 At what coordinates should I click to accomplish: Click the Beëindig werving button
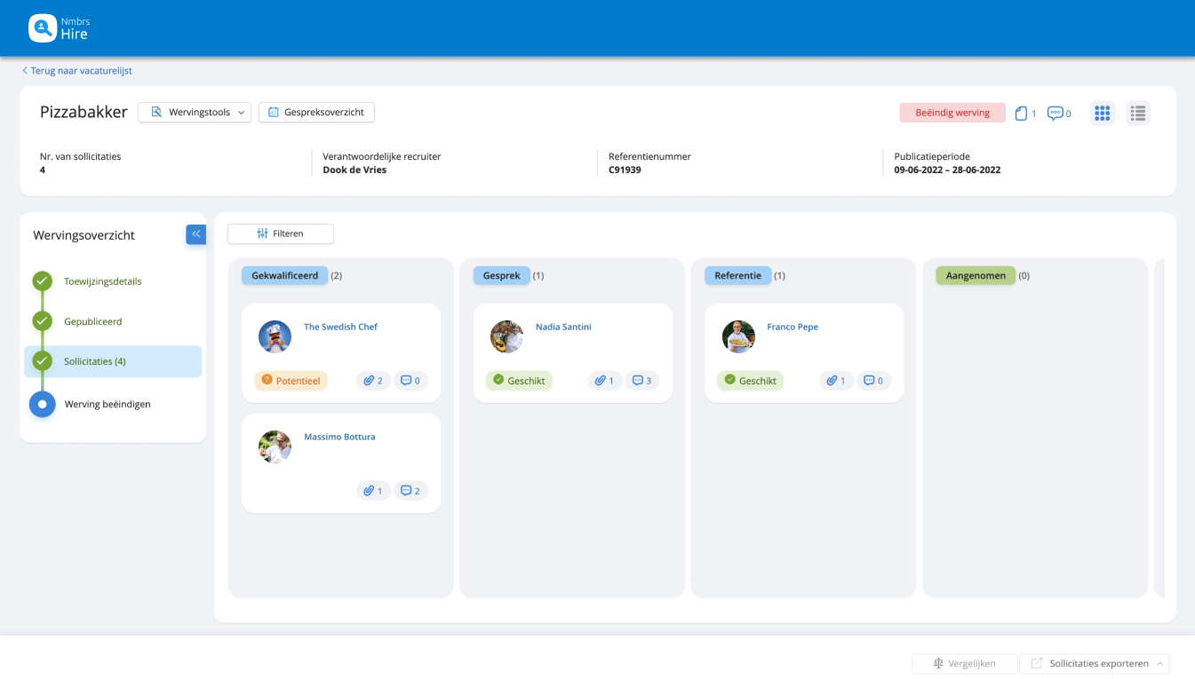coord(952,113)
